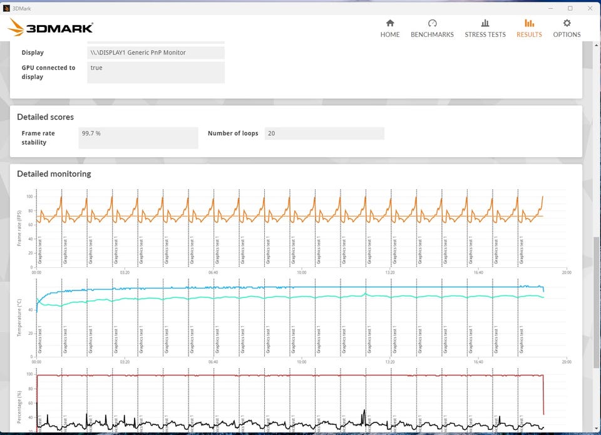Image resolution: width=601 pixels, height=435 pixels.
Task: Click the Detailed monitoring heading
Action: point(54,173)
